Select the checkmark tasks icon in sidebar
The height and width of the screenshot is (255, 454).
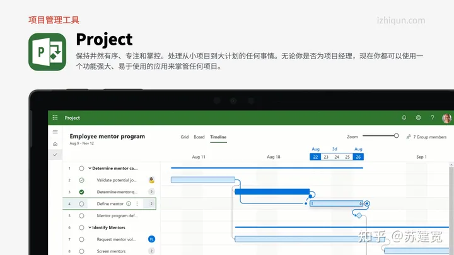pos(55,155)
